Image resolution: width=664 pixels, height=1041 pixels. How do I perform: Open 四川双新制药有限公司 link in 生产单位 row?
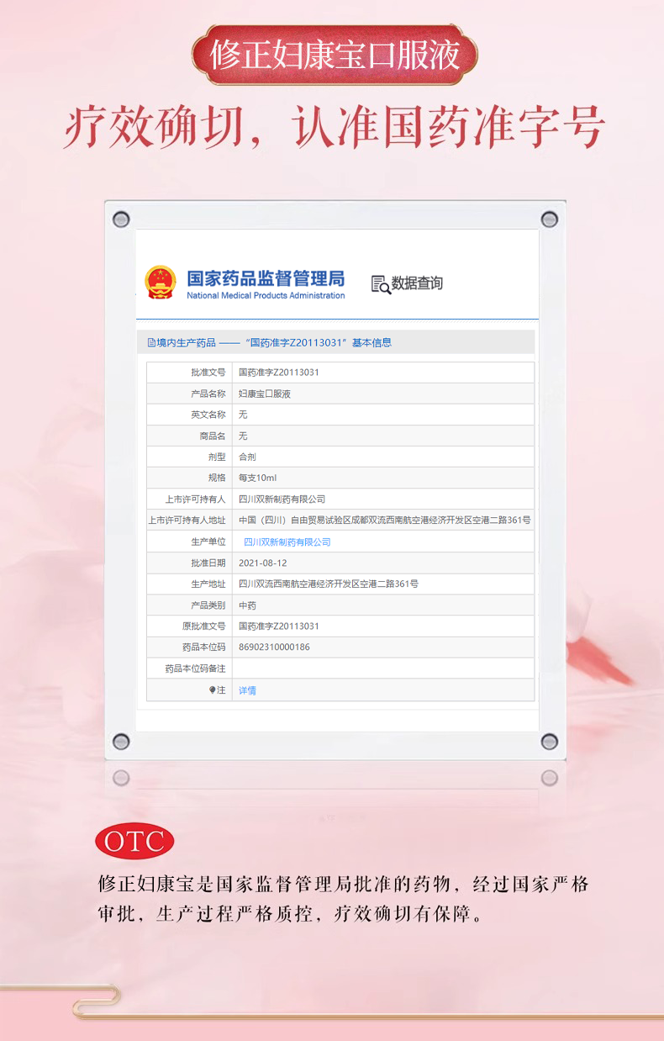(287, 542)
